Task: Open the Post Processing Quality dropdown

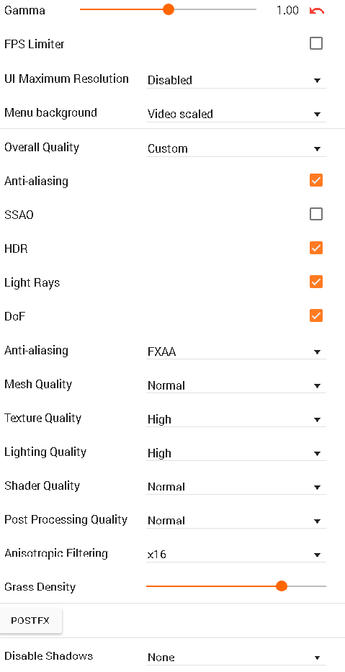Action: (236, 521)
